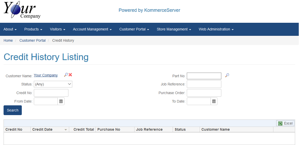The image size is (299, 145).
Task: Open the Web Administration menu
Action: pyautogui.click(x=216, y=29)
